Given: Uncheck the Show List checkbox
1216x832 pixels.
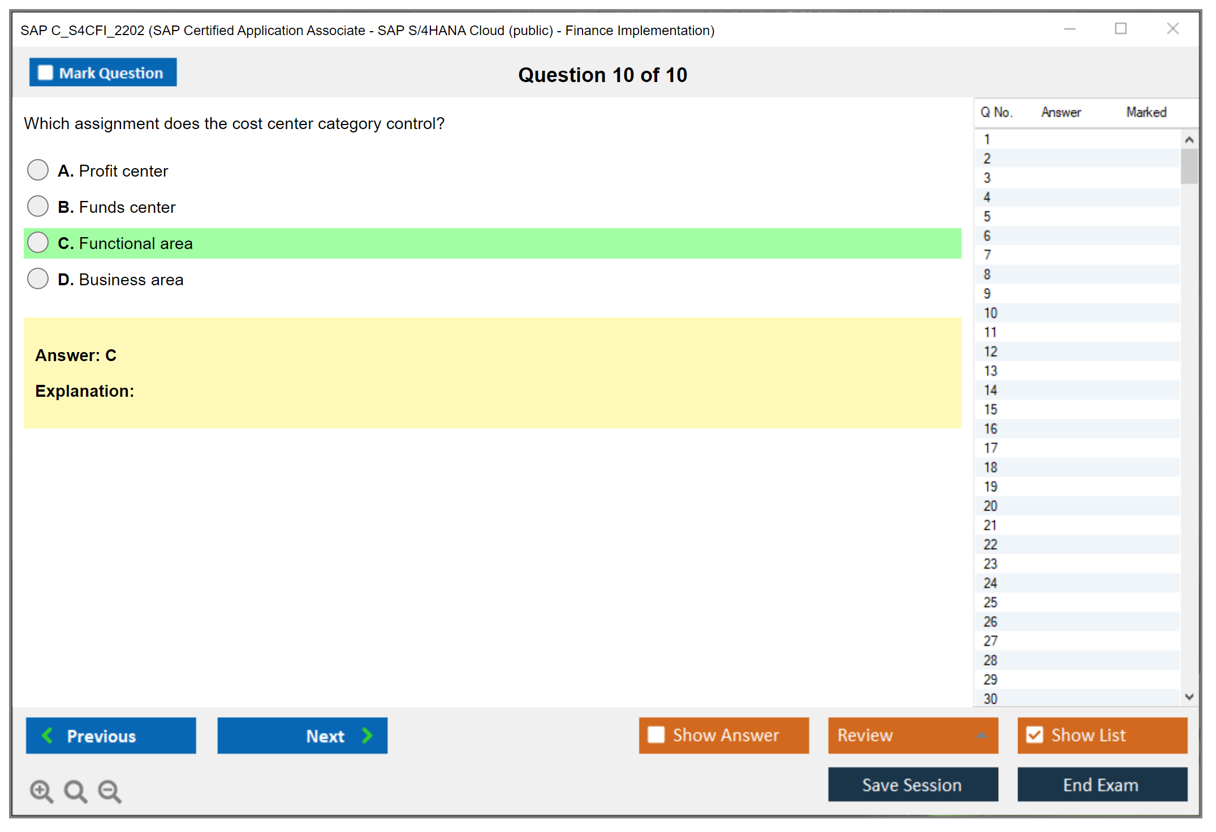Looking at the screenshot, I should point(1034,735).
